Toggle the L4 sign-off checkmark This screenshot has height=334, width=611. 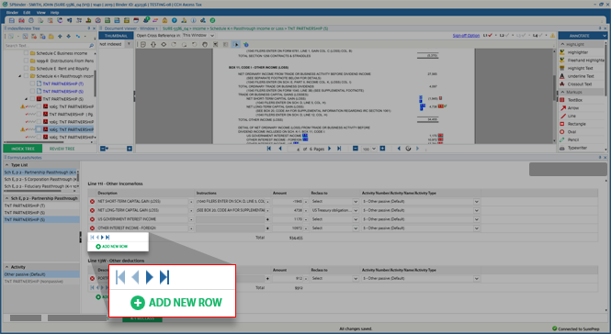click(540, 36)
